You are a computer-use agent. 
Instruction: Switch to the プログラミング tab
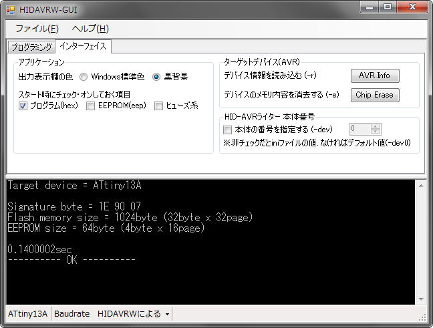(x=31, y=47)
